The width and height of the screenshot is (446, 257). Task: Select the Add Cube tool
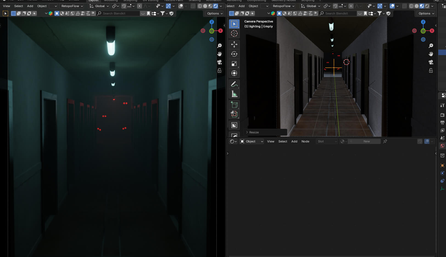[x=234, y=105]
